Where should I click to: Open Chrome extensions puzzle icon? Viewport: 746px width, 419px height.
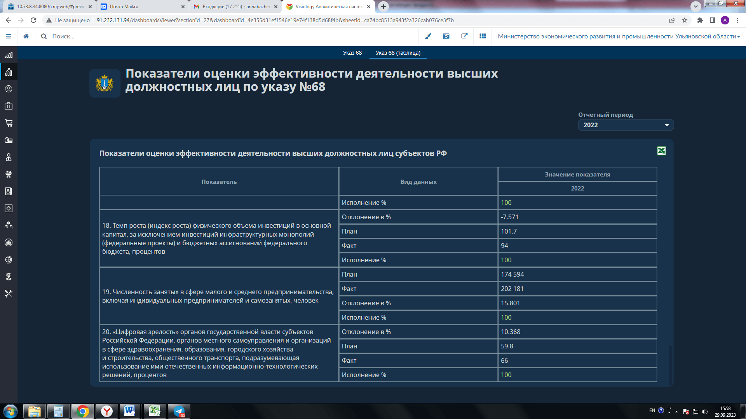pyautogui.click(x=700, y=20)
